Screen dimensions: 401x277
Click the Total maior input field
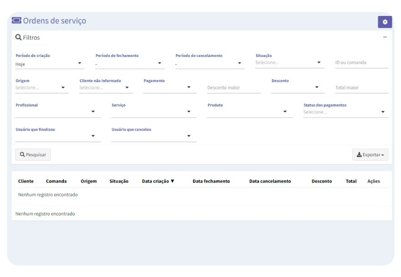coord(361,87)
